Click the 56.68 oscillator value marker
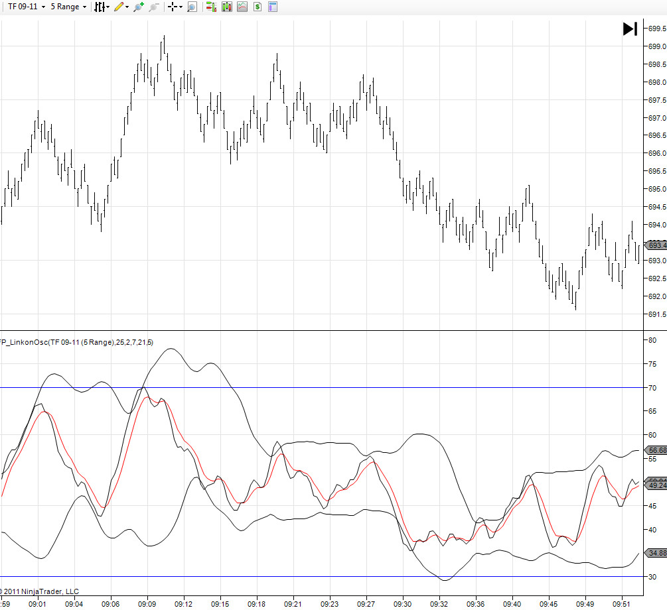 click(x=656, y=450)
